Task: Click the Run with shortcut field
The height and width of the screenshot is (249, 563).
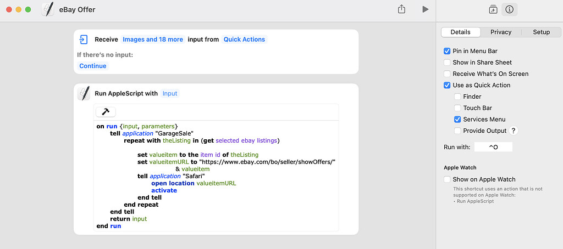Action: (x=493, y=147)
